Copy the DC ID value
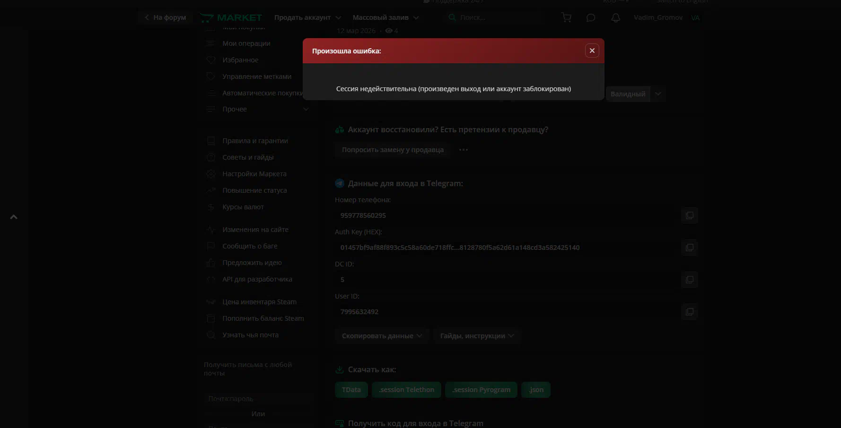This screenshot has height=428, width=841. pyautogui.click(x=689, y=280)
